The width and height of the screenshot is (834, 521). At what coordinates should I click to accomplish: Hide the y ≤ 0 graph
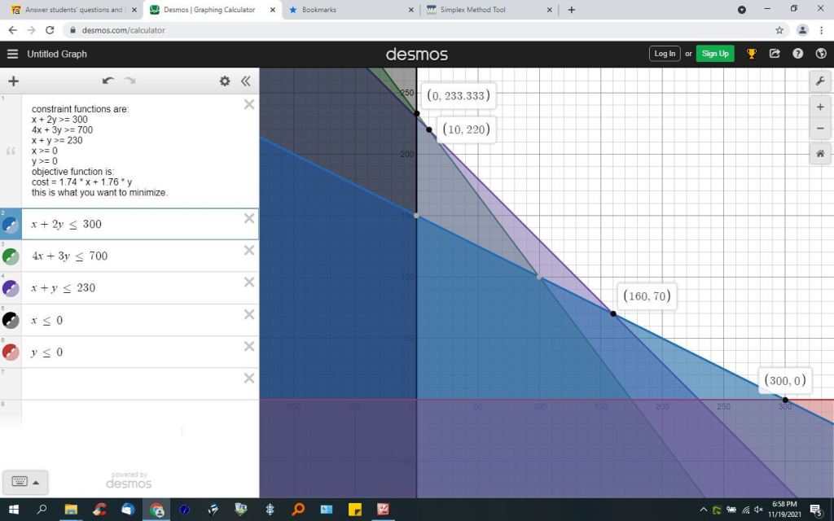[x=11, y=352]
